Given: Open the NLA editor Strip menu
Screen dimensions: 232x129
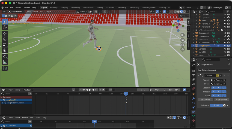Looking at the screenshot, I should (x=44, y=118).
